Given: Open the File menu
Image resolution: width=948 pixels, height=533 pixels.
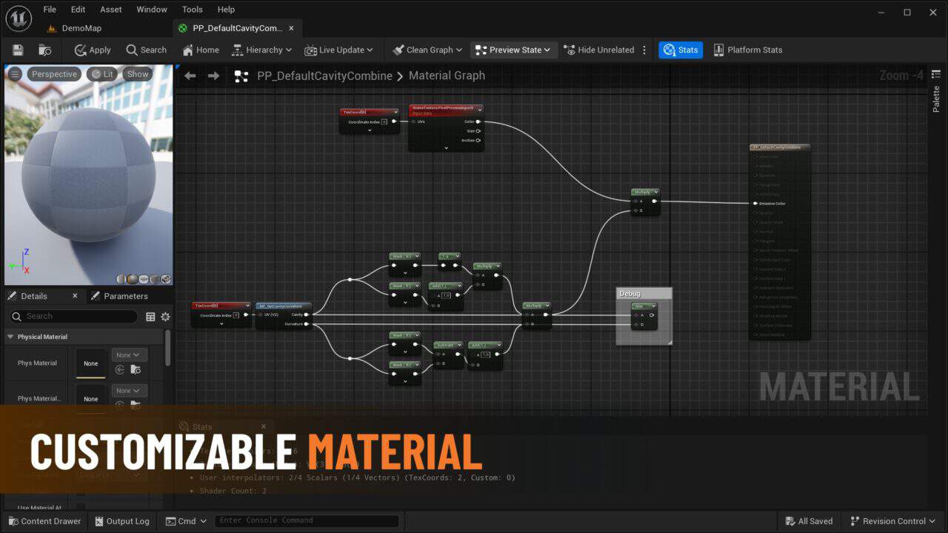Looking at the screenshot, I should point(50,10).
